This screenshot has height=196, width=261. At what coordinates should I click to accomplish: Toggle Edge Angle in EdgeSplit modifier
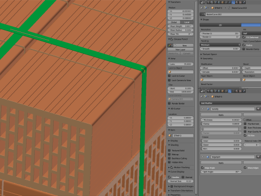[202, 168]
